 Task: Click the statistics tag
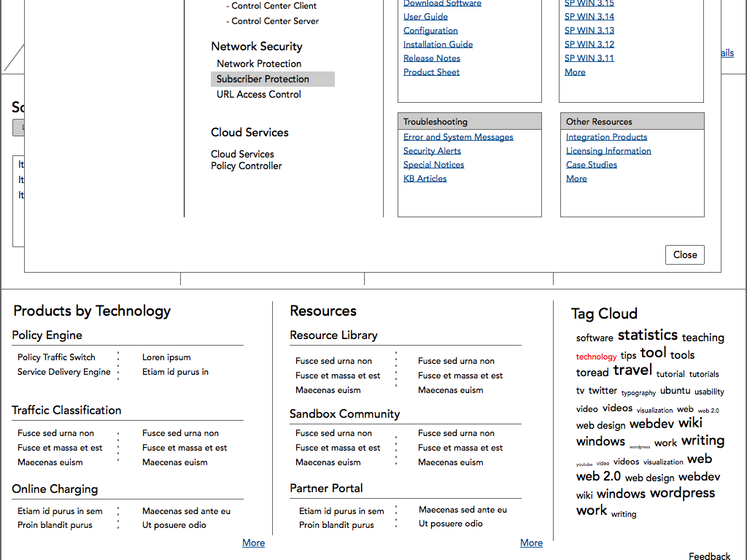pos(648,335)
